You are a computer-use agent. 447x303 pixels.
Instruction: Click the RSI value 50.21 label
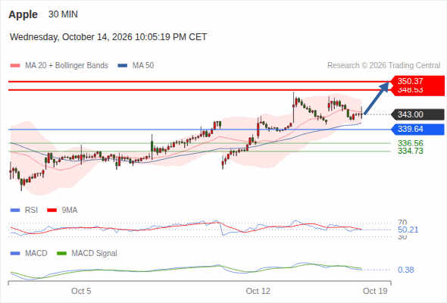[408, 230]
